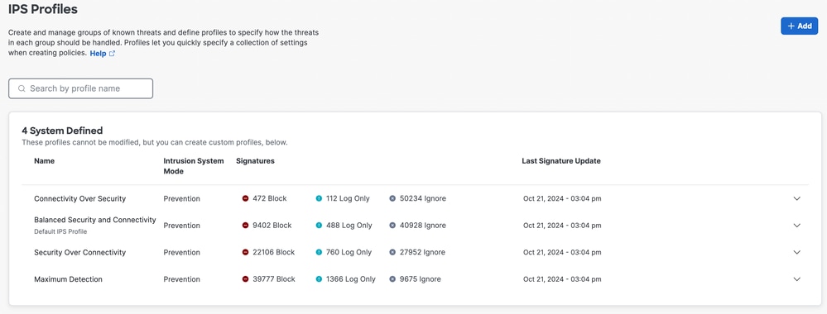Click the Last Signature Update column header
827x314 pixels.
coord(561,161)
